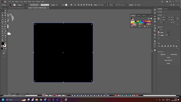Click the Arrange button
This screenshot has width=181, height=102.
click(169, 57)
